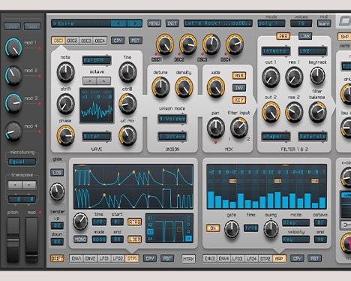Open the 9 Voices unison mode dropdown

(x=172, y=119)
